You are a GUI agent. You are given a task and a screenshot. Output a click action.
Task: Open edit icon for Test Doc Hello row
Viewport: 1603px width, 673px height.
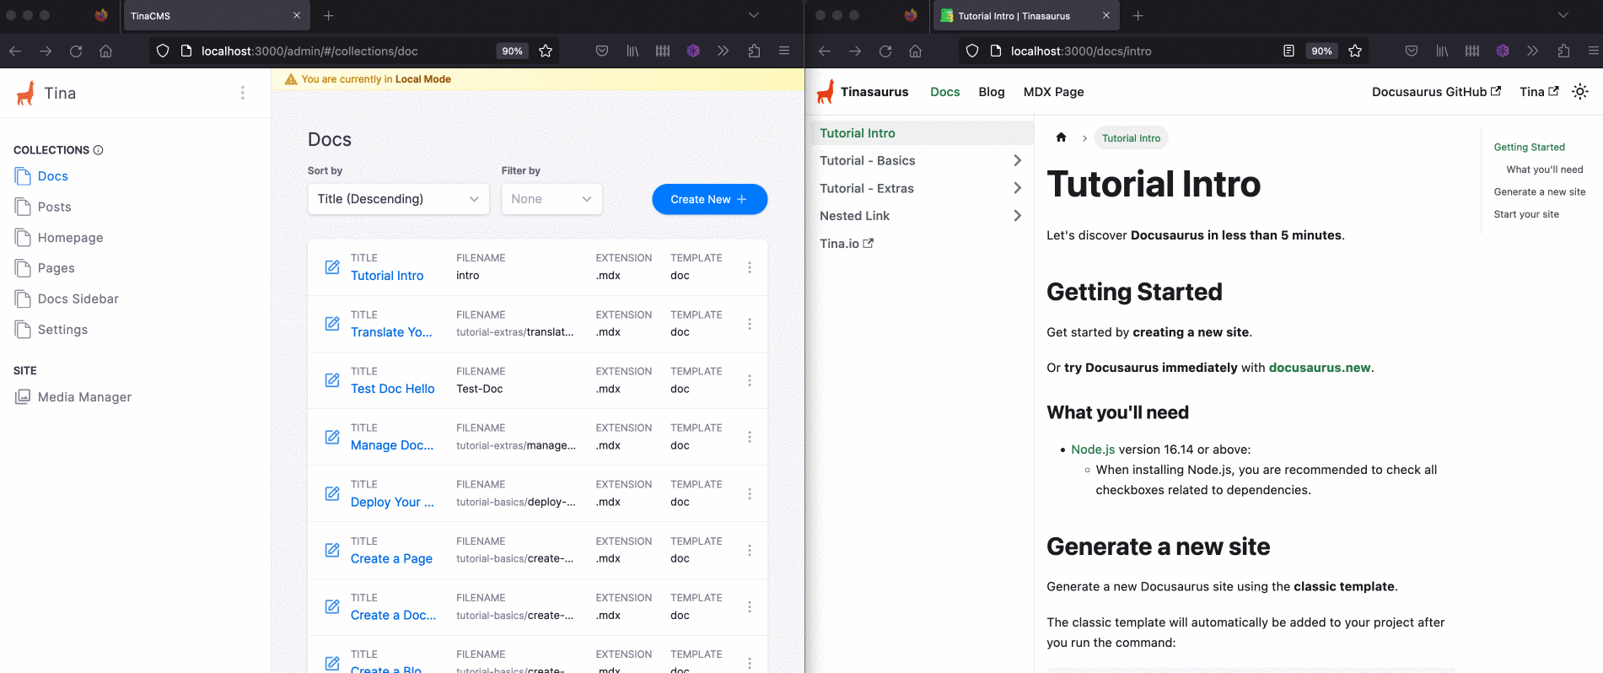tap(332, 380)
